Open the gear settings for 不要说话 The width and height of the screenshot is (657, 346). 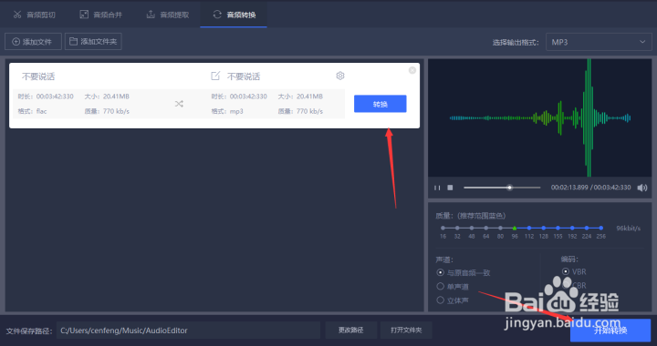click(340, 76)
